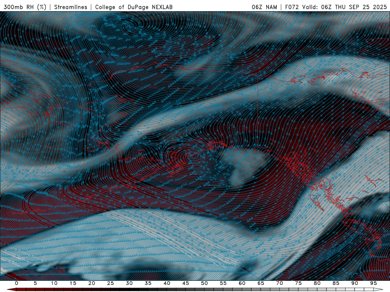Click the "5" label on the color scale
Image resolution: width=390 pixels, height=292 pixels.
point(35,283)
